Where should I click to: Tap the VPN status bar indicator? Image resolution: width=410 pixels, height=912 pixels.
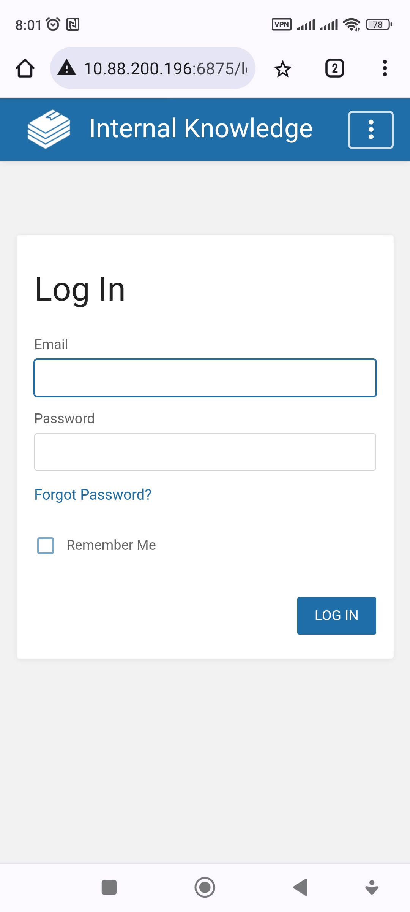click(282, 25)
